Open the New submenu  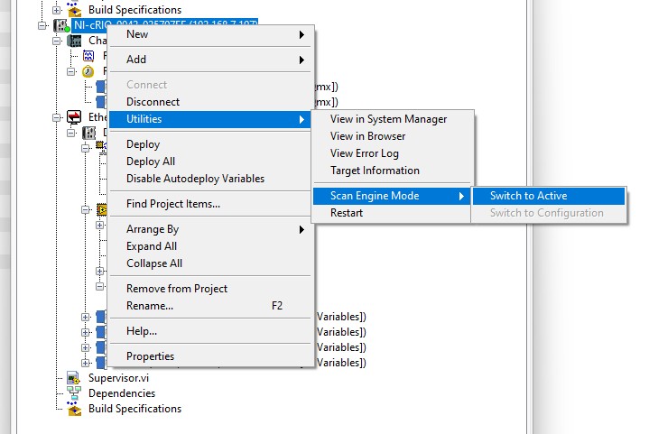coord(210,34)
